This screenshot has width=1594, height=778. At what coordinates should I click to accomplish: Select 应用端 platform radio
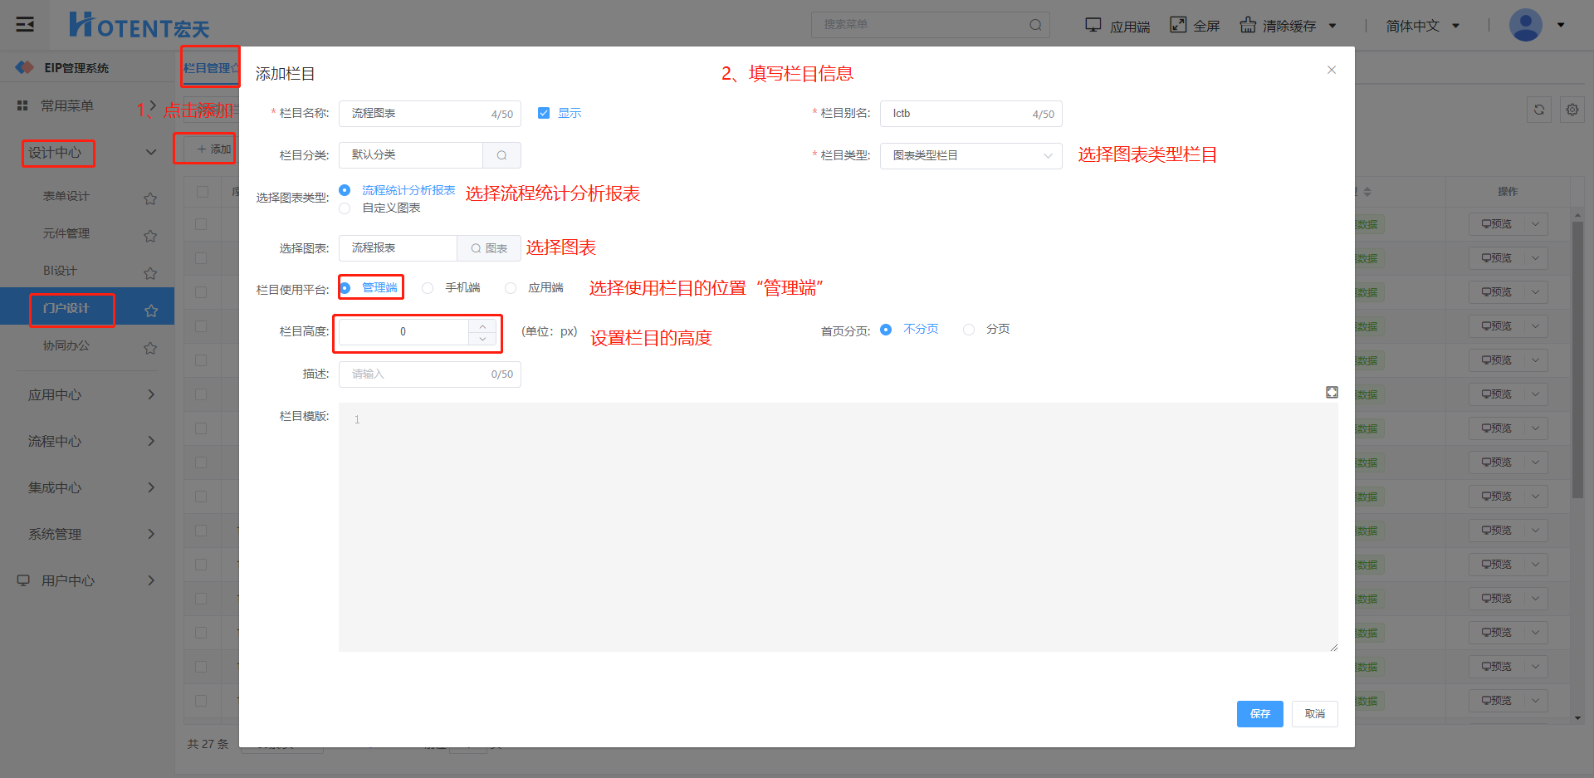(x=511, y=288)
